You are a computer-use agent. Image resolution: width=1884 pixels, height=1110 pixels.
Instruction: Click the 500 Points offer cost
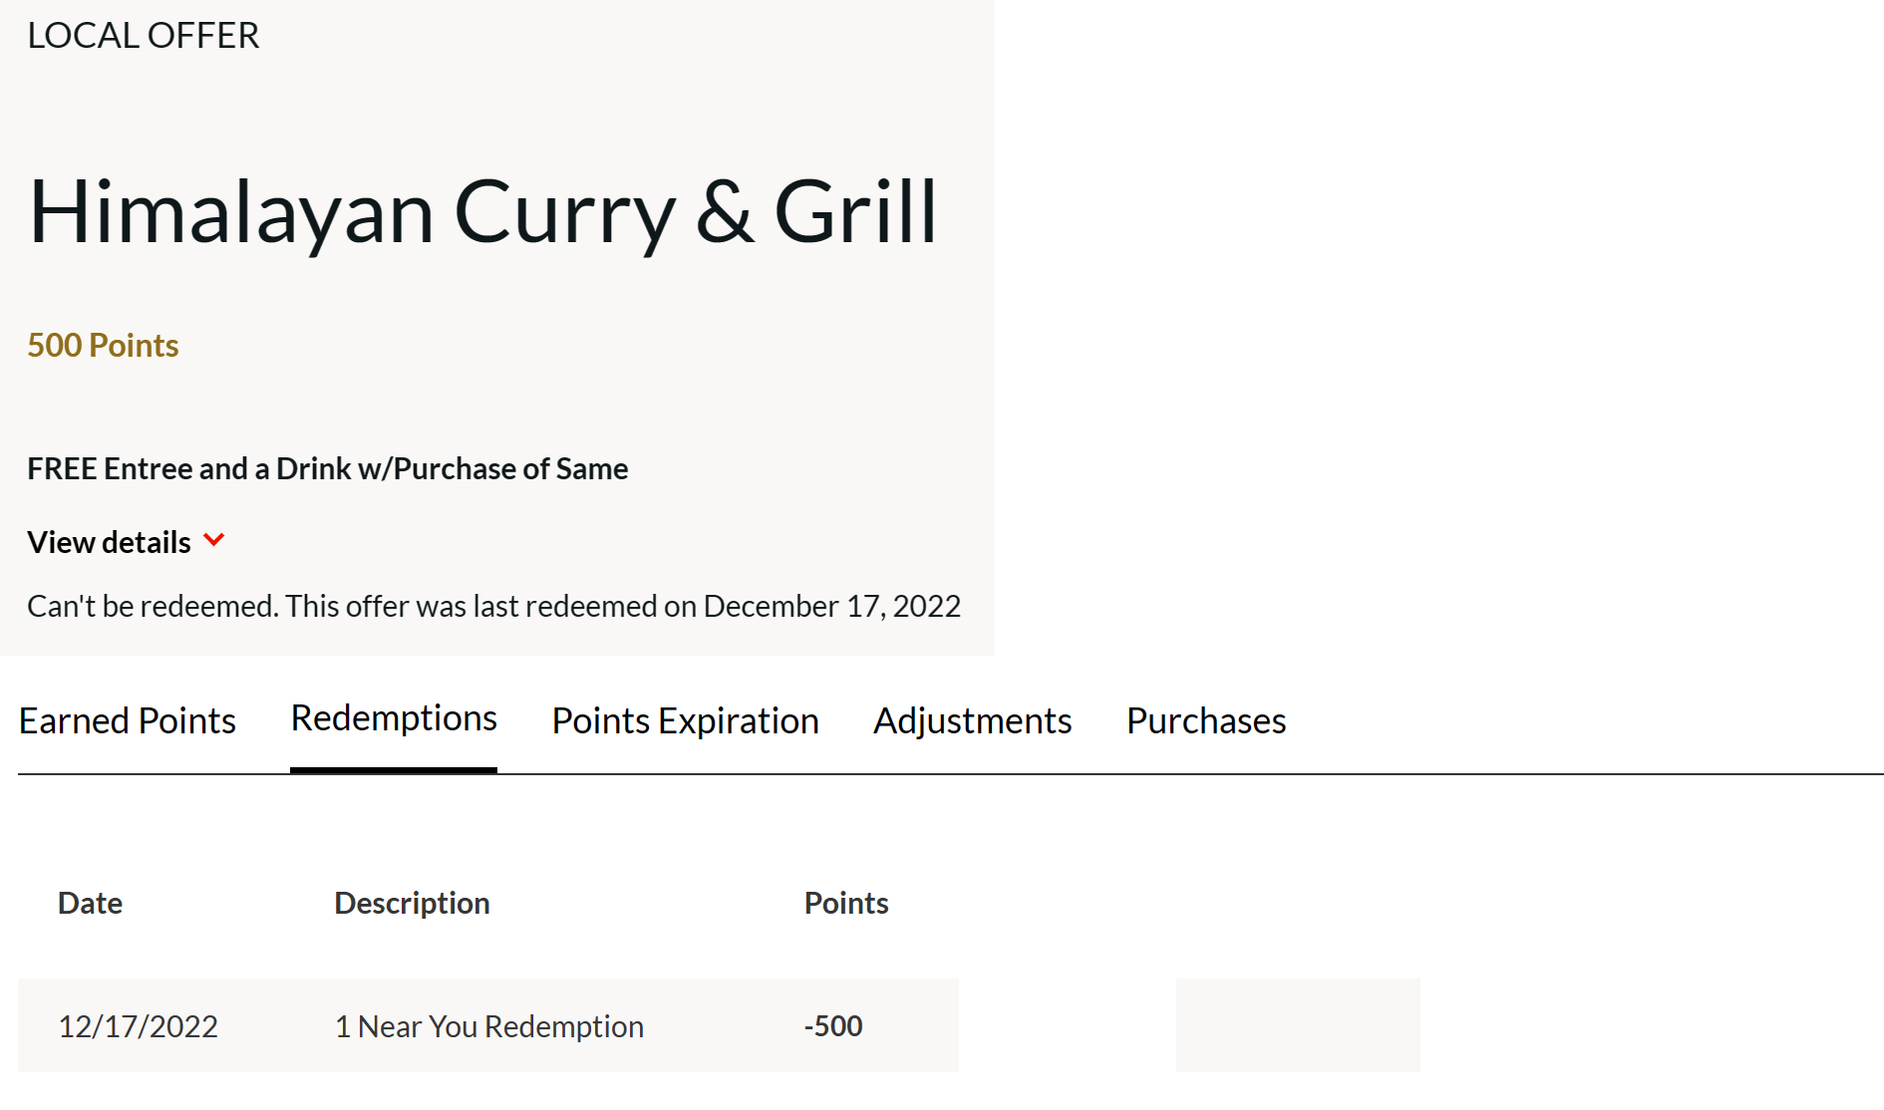(x=103, y=345)
